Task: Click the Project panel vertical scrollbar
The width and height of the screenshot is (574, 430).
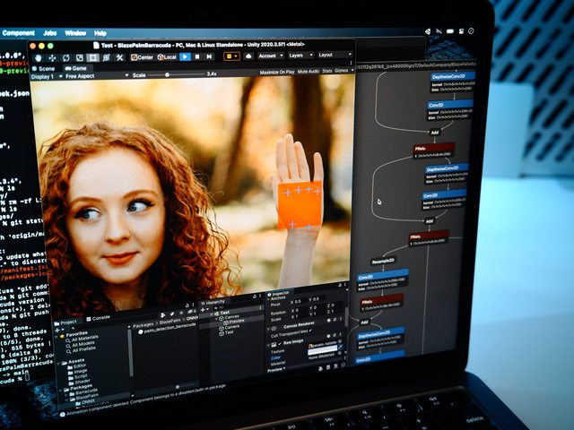Action: tap(131, 351)
